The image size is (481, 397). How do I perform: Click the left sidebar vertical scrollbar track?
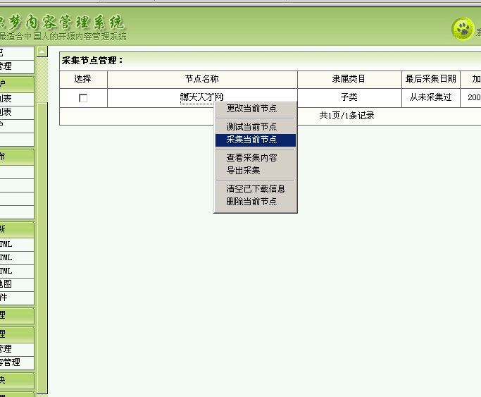[42, 212]
